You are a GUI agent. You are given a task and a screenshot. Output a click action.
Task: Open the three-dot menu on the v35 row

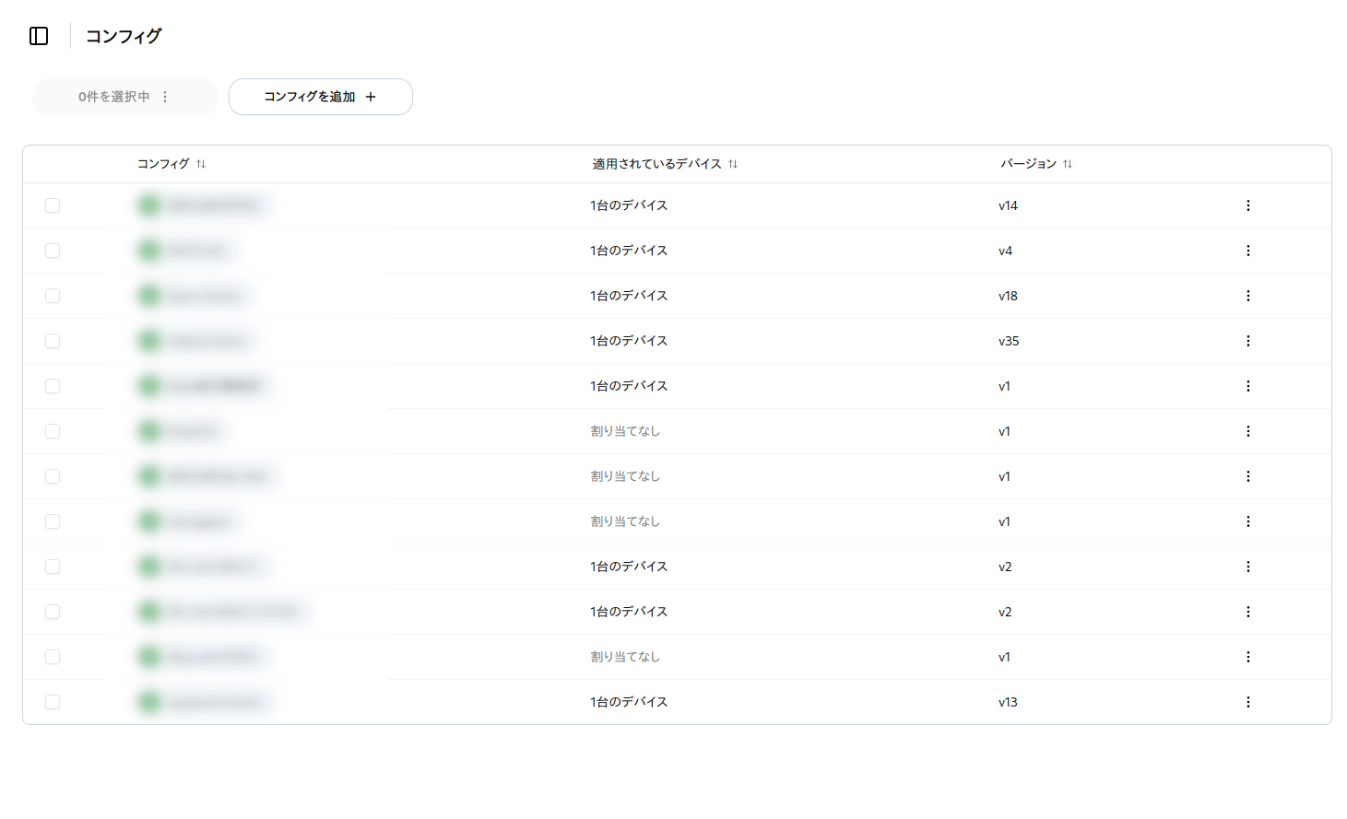point(1248,341)
